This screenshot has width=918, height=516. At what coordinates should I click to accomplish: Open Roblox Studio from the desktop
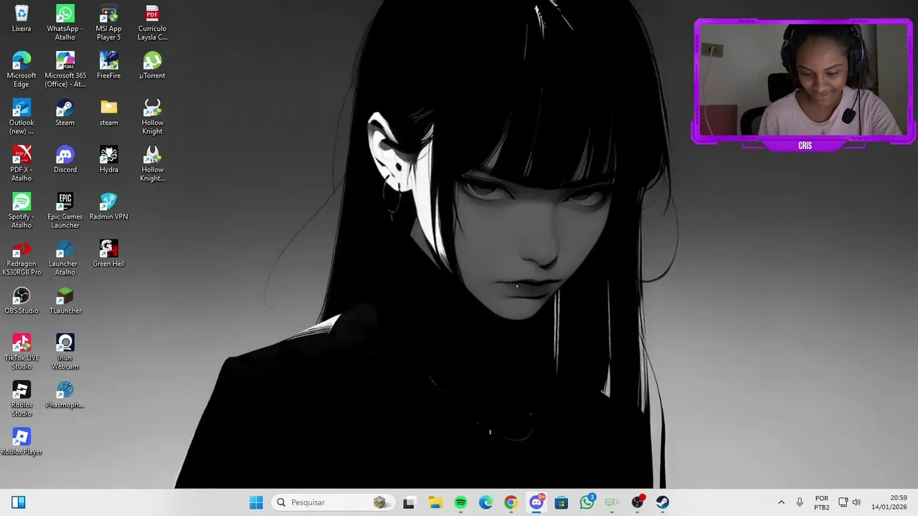pos(22,398)
